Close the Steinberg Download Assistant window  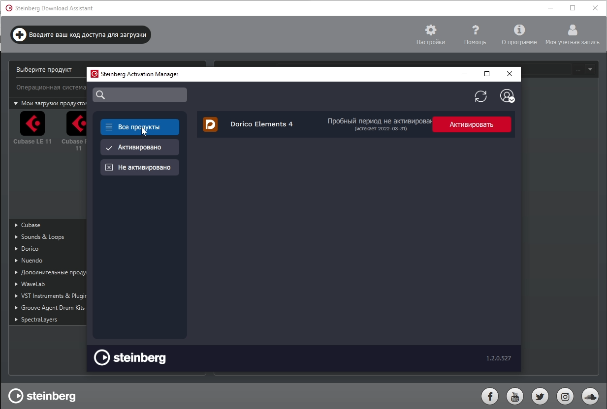tap(595, 8)
